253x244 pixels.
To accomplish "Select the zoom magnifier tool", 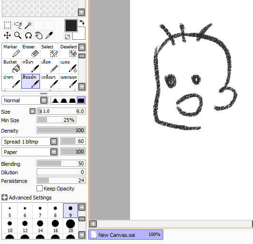I will (18, 36).
